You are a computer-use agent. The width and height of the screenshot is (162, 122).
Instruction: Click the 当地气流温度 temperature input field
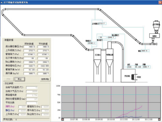(32, 88)
